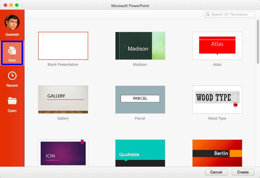This screenshot has height=178, width=260.
Task: Pick the Gallery template thumbnail
Action: [x=63, y=100]
